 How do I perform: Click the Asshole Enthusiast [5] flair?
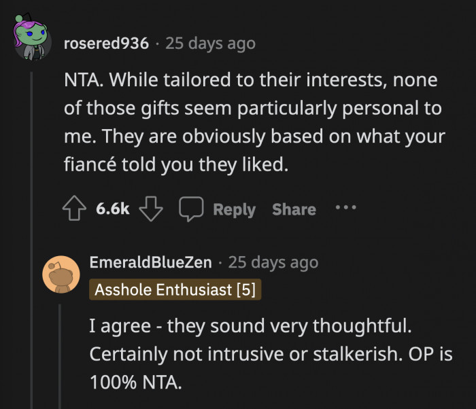pyautogui.click(x=175, y=289)
